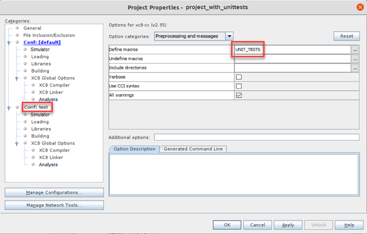This screenshot has height=234, width=367.
Task: Click the Define macros value field
Action: click(x=292, y=50)
